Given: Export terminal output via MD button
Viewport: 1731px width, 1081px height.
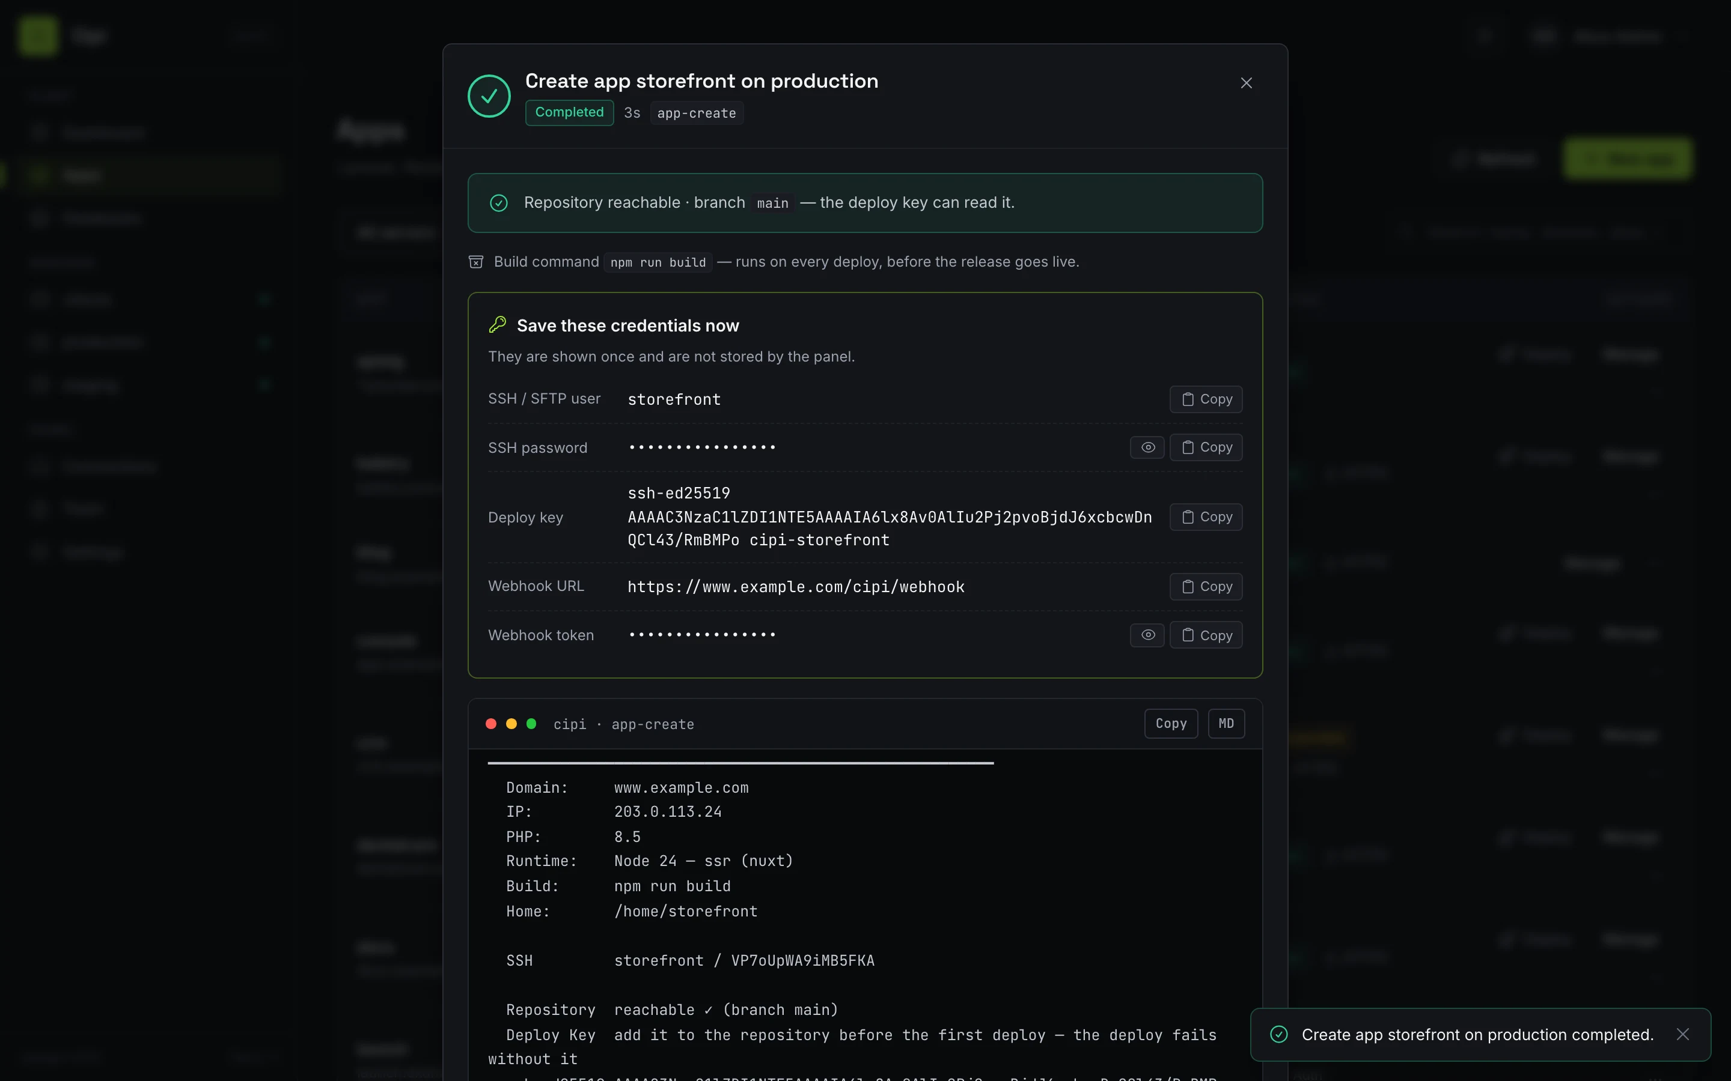Looking at the screenshot, I should point(1226,724).
